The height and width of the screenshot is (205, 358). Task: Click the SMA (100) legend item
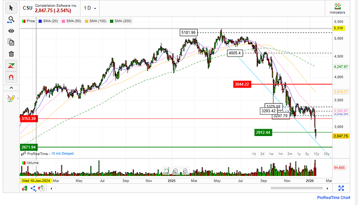[95, 21]
